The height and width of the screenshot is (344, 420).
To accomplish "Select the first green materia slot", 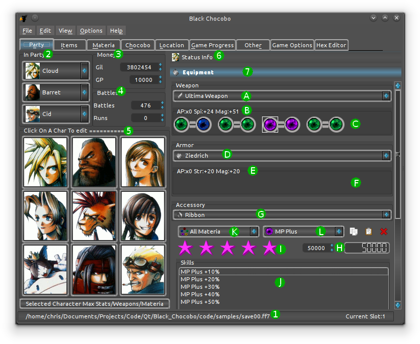I will click(182, 125).
